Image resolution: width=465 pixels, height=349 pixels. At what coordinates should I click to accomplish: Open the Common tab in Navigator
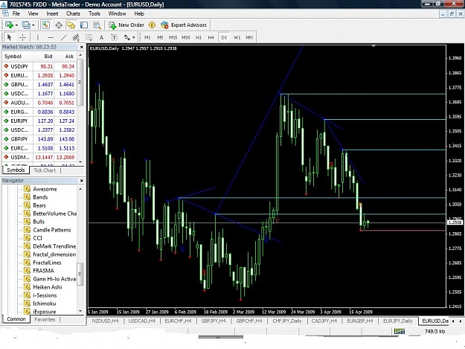coord(16,319)
